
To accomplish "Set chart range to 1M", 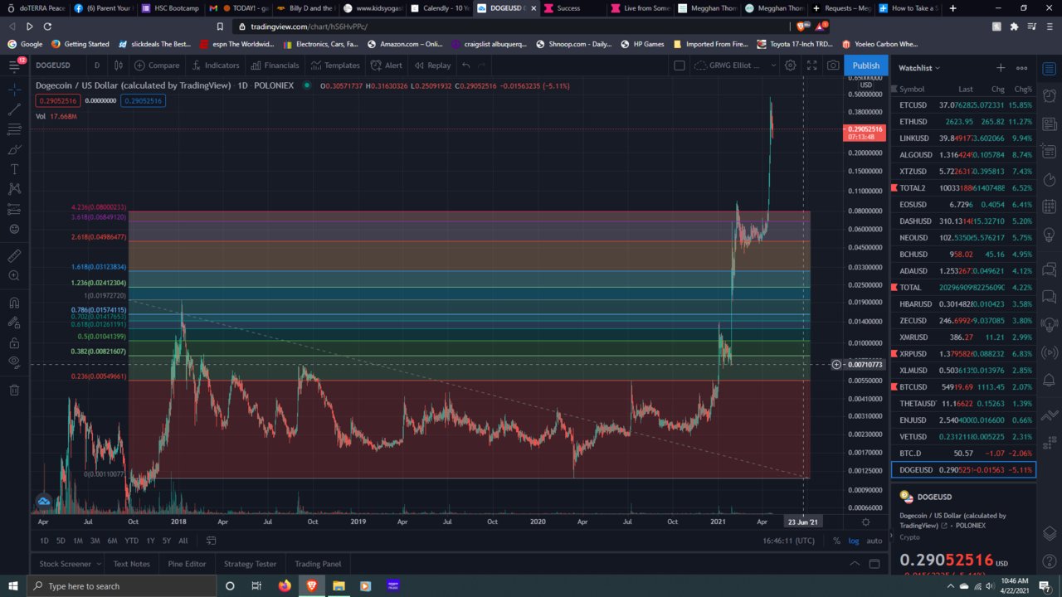I will pos(77,541).
